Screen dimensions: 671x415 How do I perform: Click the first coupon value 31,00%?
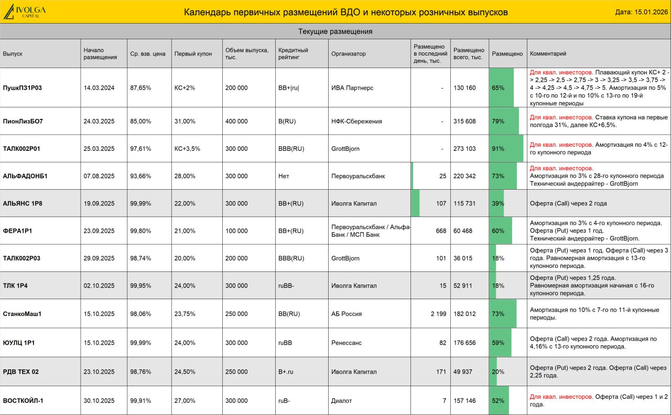[185, 121]
